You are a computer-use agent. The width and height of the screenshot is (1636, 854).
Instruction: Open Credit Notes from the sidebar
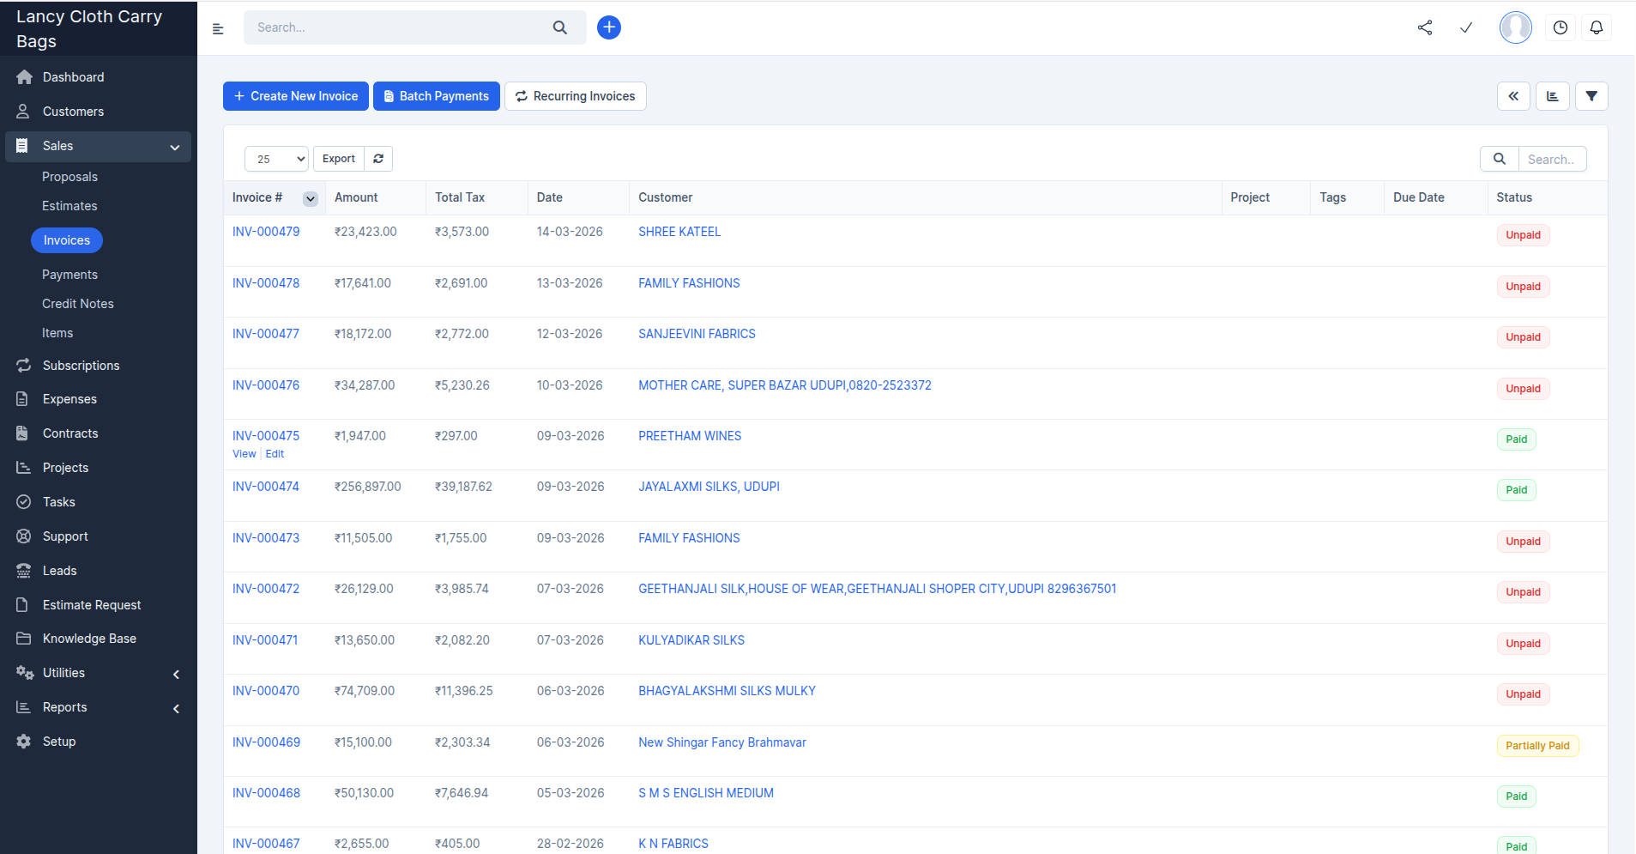click(x=77, y=303)
